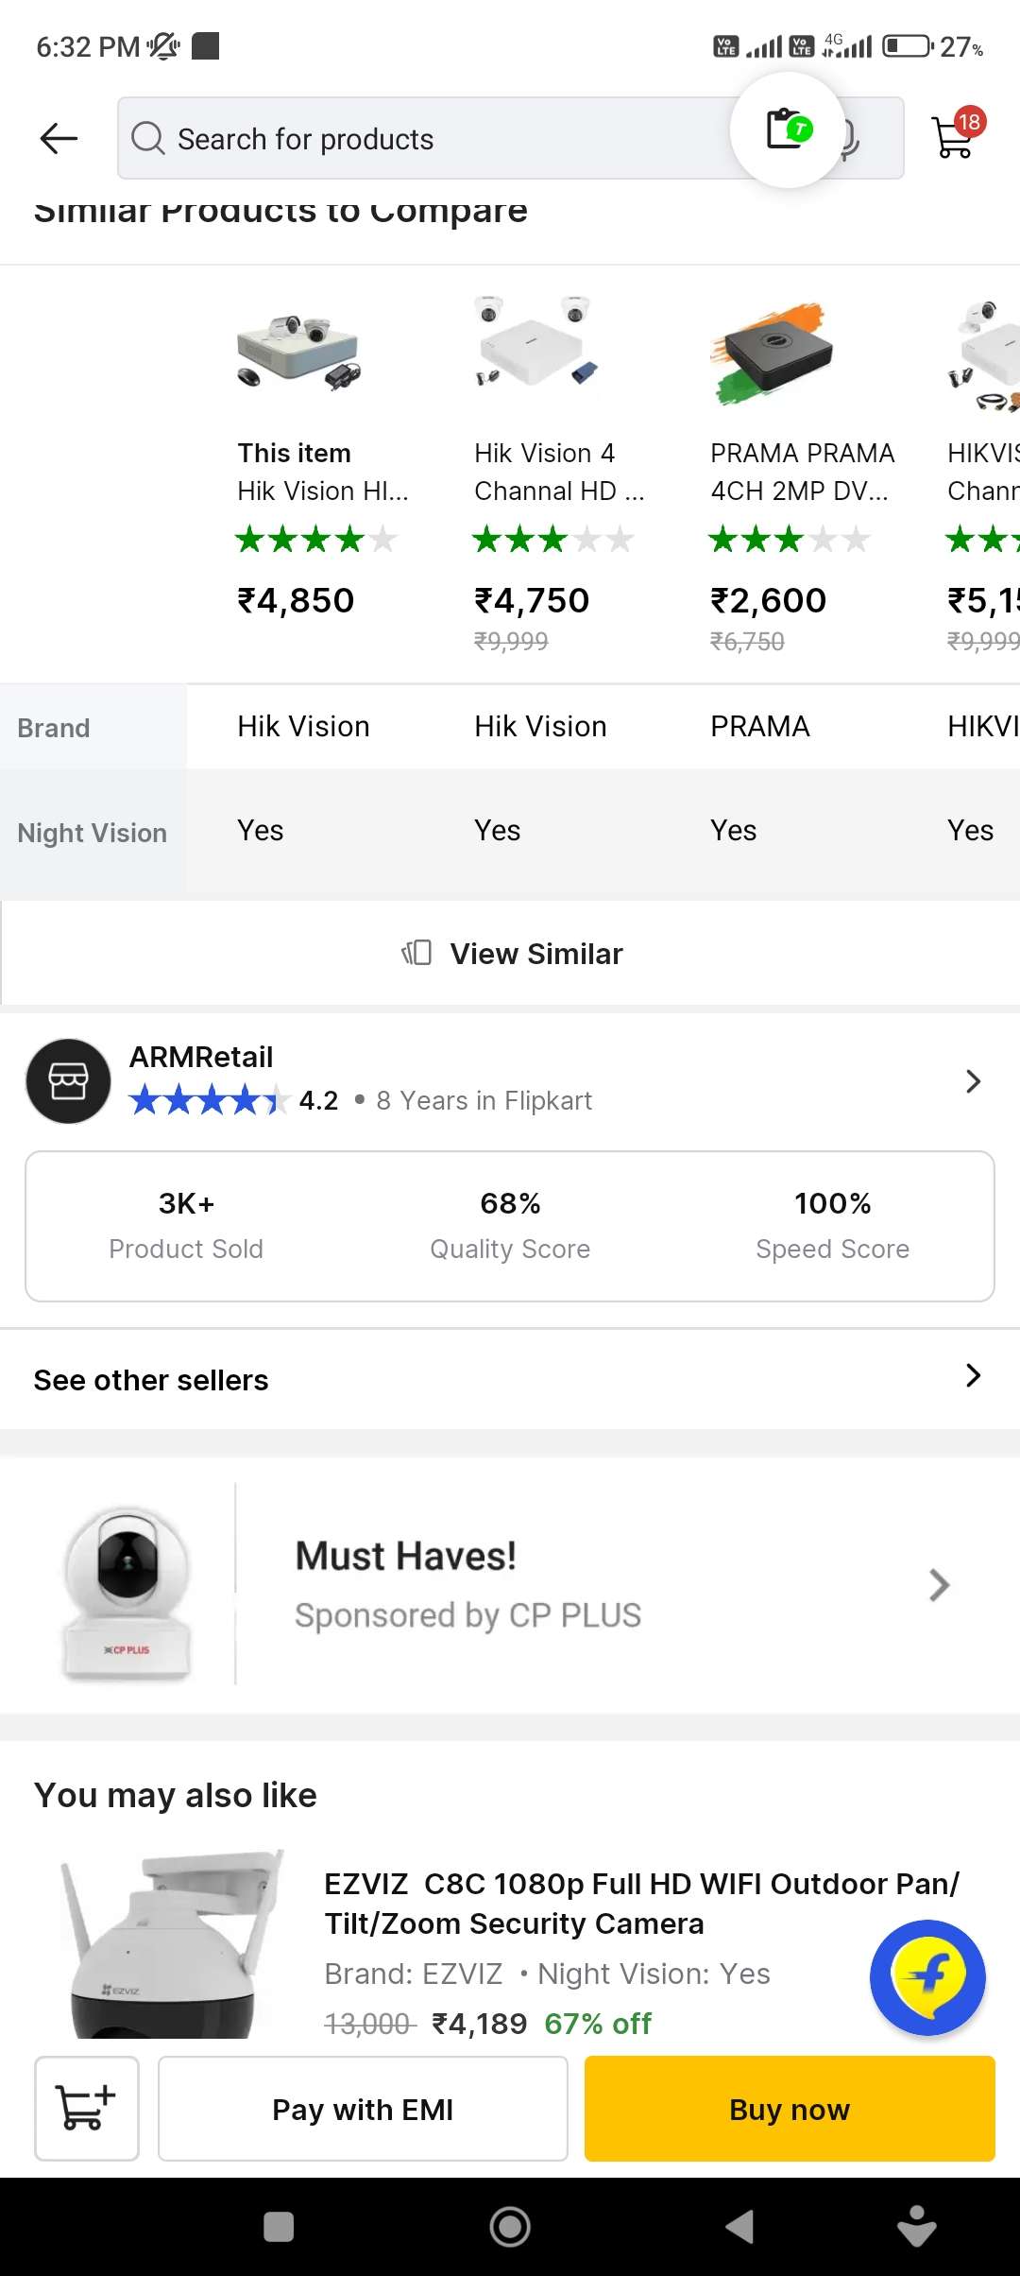Open Must Haves sponsored section arrow

938,1585
